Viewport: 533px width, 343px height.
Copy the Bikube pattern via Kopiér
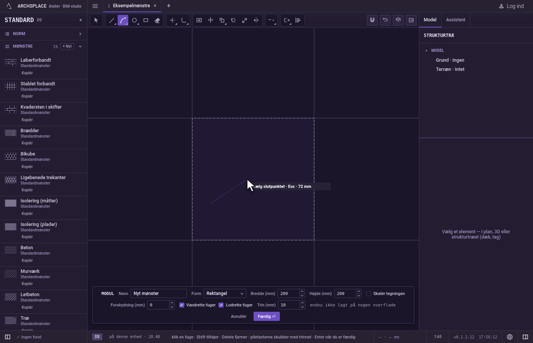click(x=27, y=167)
